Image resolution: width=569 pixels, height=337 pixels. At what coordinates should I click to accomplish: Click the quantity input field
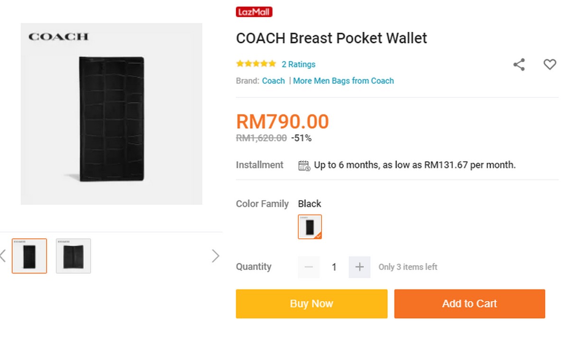(x=334, y=267)
